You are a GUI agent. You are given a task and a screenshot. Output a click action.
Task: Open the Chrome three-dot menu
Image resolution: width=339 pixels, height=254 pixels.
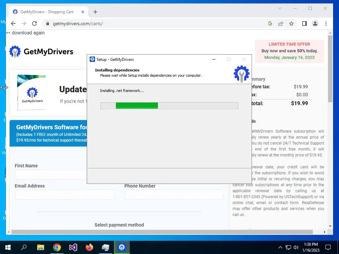tap(326, 23)
